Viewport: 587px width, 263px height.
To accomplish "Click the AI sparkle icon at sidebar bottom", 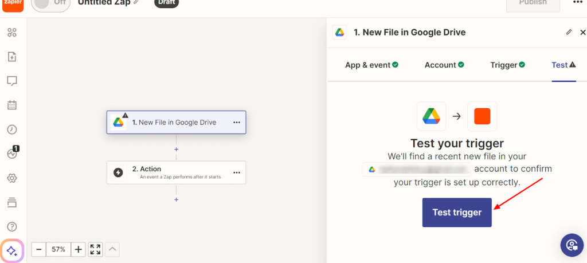I will [x=12, y=250].
